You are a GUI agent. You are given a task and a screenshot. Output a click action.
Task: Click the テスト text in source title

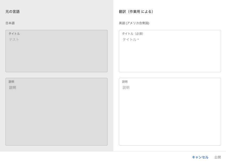coord(14,39)
